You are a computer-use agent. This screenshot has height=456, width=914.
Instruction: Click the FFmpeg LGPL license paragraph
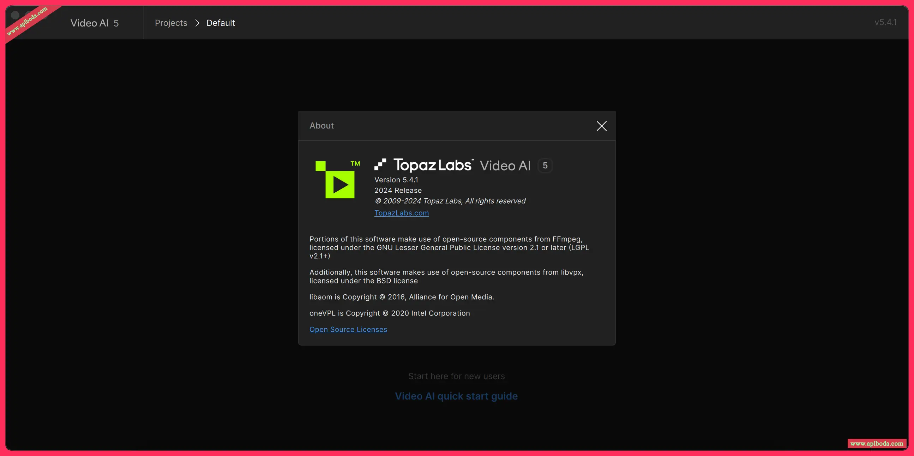449,247
